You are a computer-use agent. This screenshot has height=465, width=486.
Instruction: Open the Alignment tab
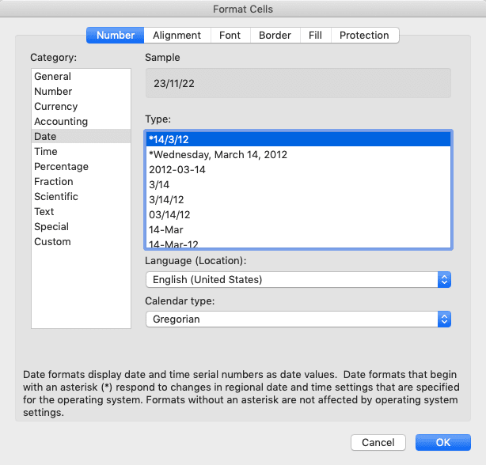point(177,36)
